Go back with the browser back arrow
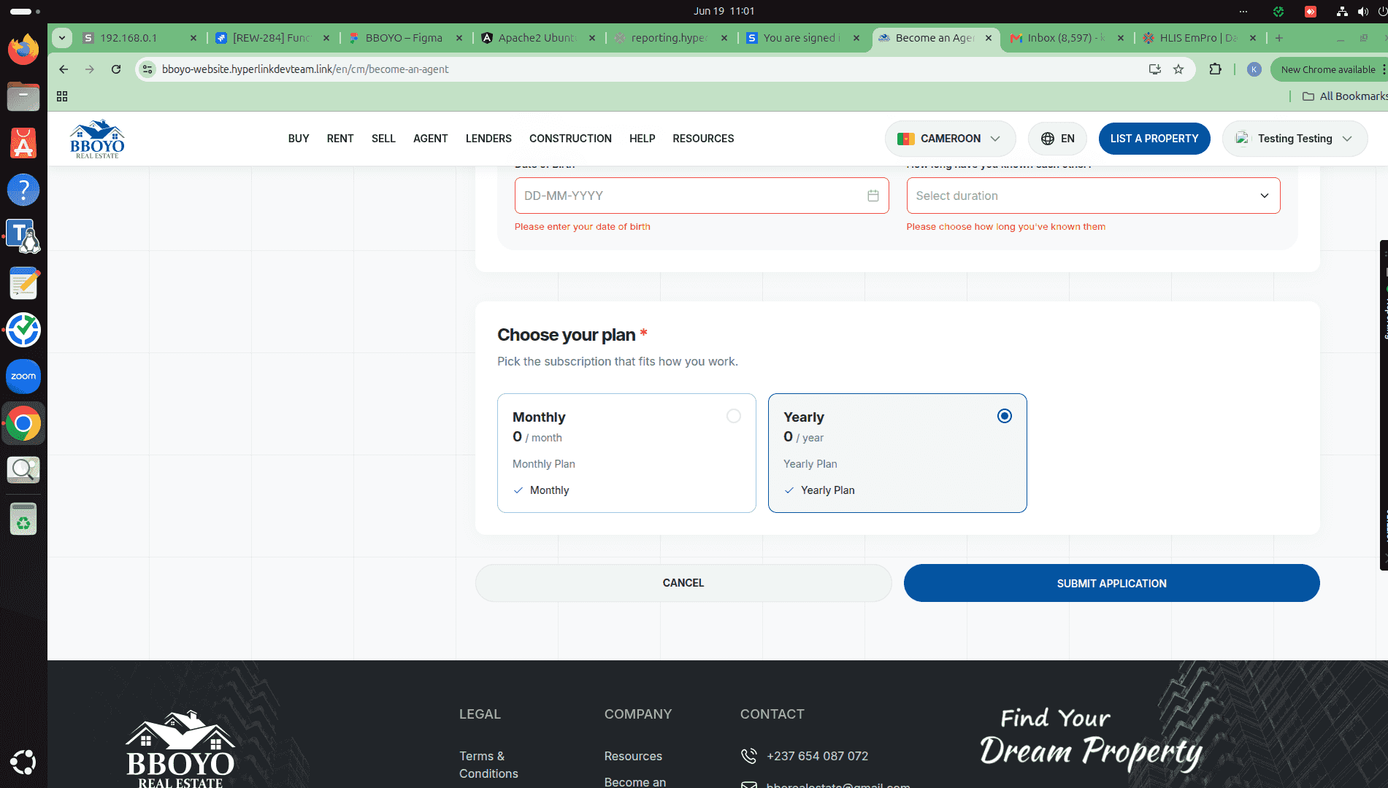This screenshot has width=1388, height=788. 64,69
